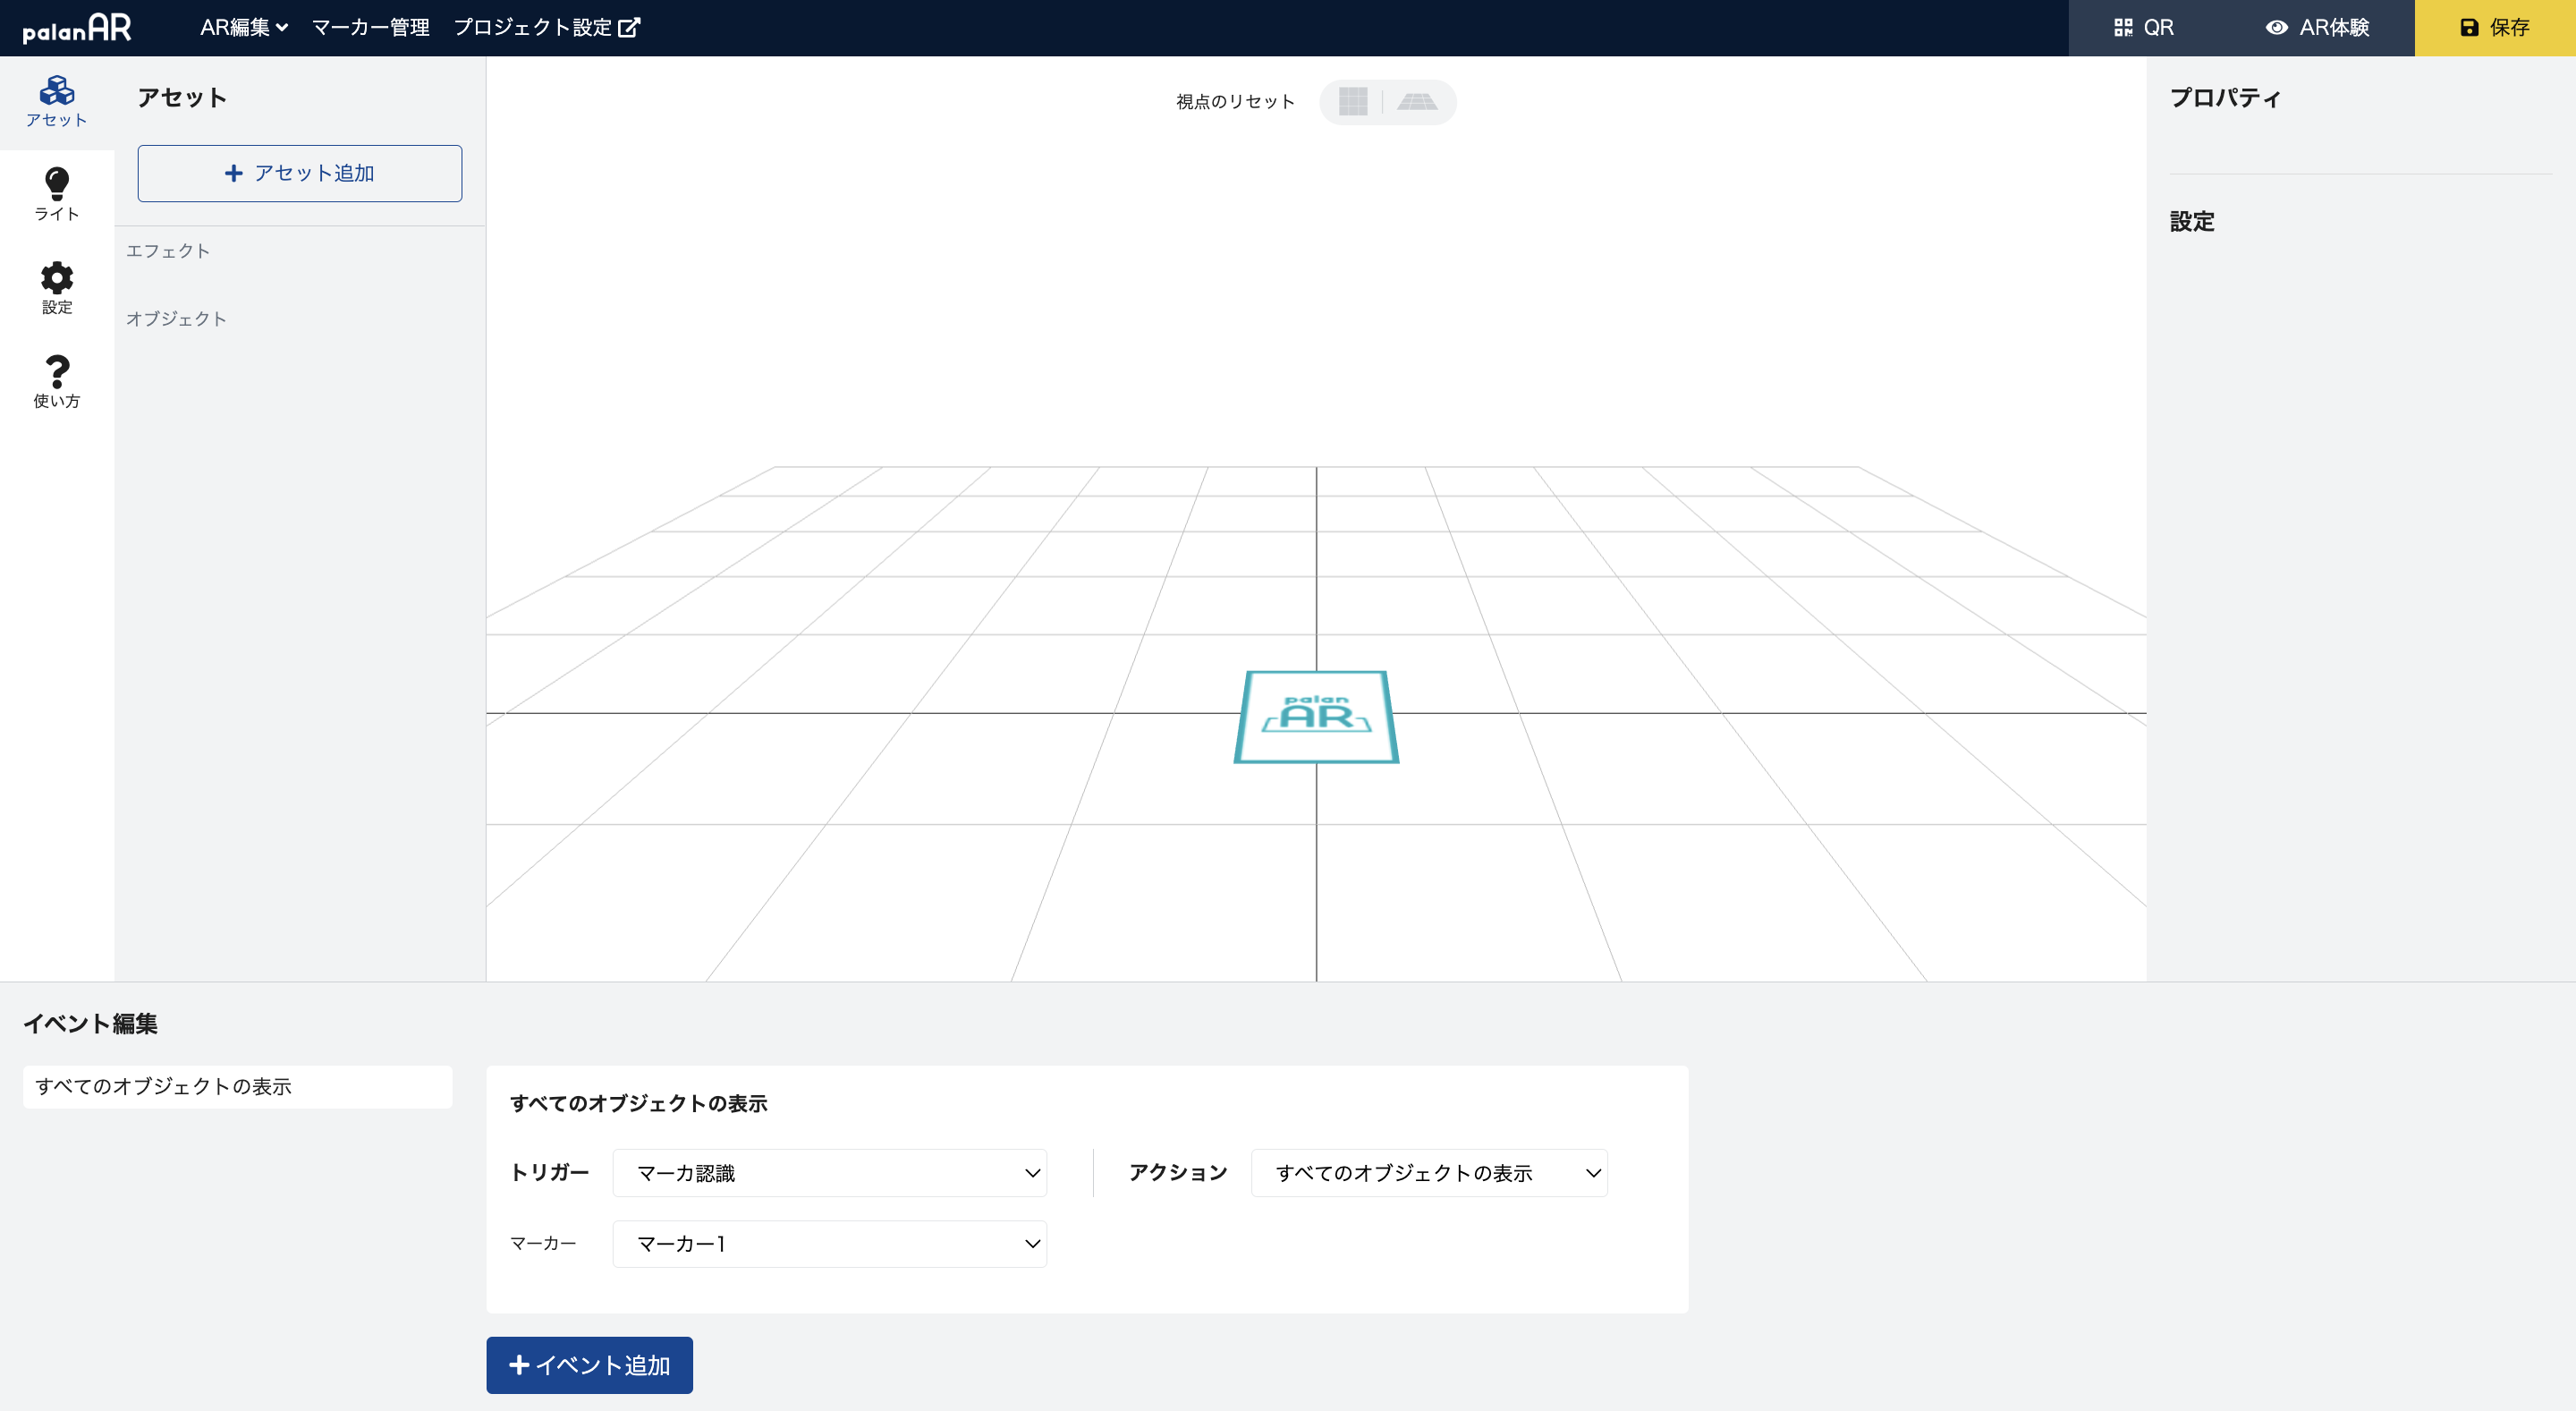
Task: Click the external link icon beside プロジェクト設定
Action: pos(629,27)
